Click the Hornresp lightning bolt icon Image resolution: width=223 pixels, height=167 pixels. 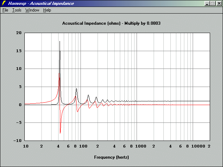tap(4, 3)
